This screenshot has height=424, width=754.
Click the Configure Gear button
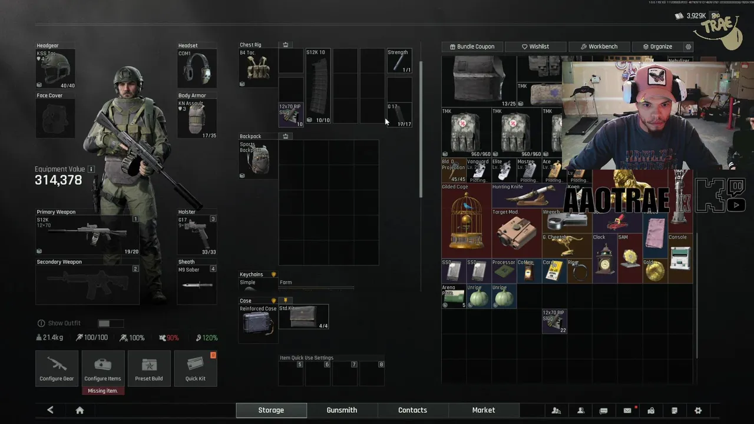click(57, 369)
